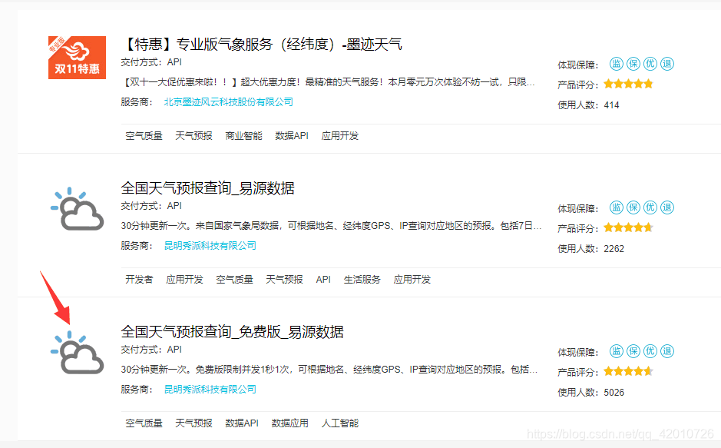Open vendor 北京墨迹风云科技股份有限公司

[x=229, y=101]
